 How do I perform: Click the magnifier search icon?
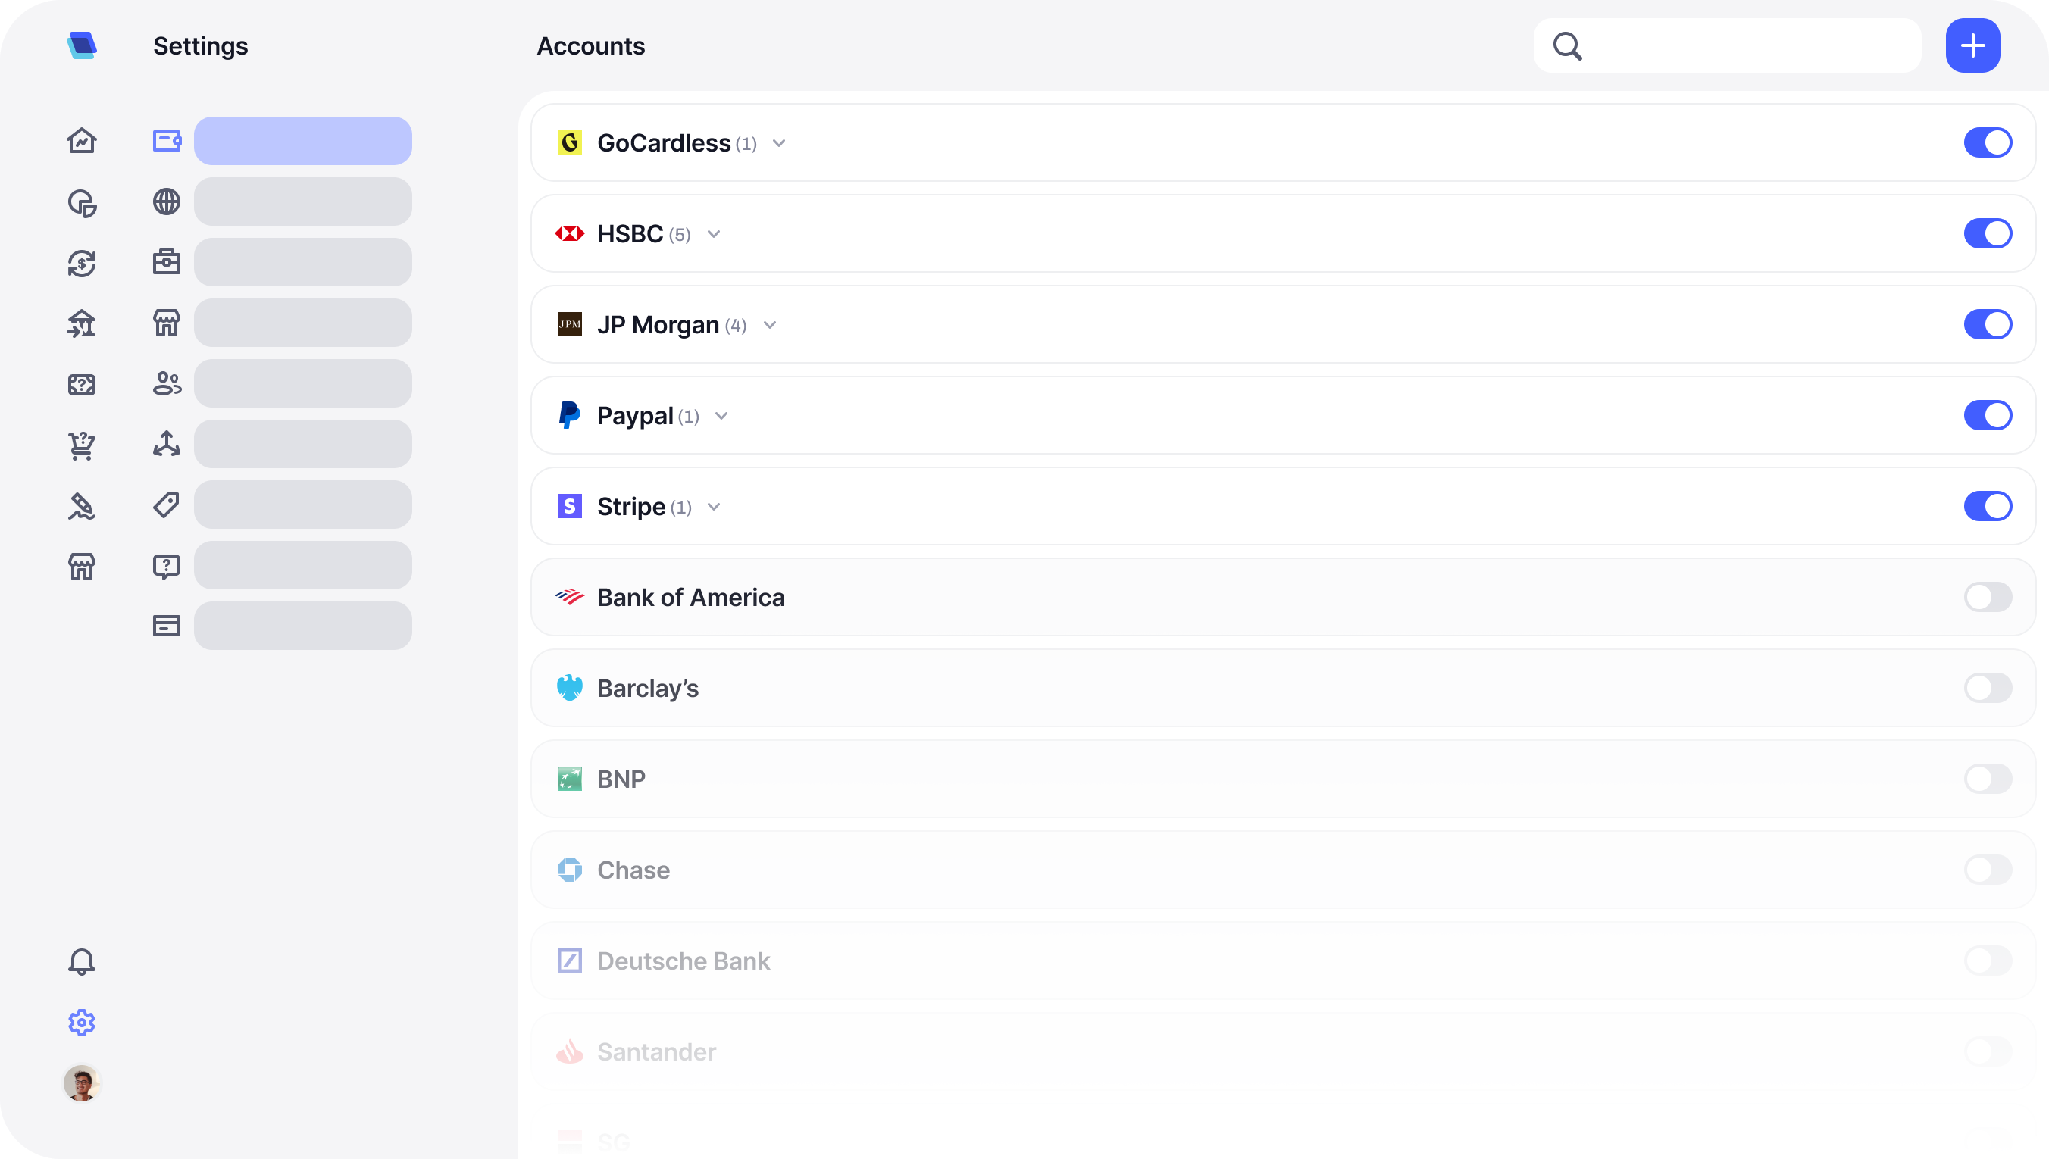[x=1567, y=46]
